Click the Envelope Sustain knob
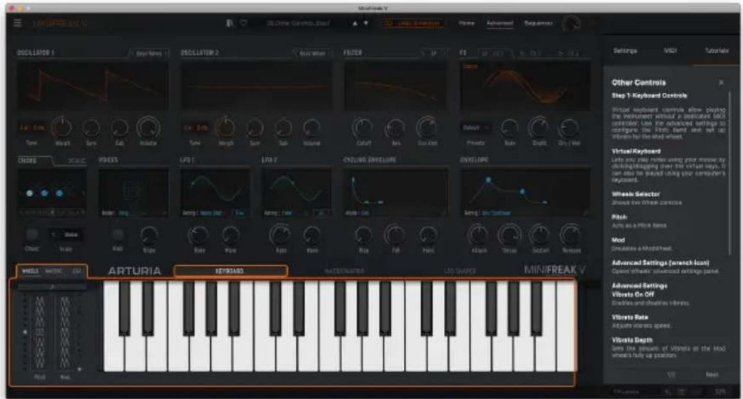Viewport: 743px width, 399px height. pyautogui.click(x=540, y=235)
